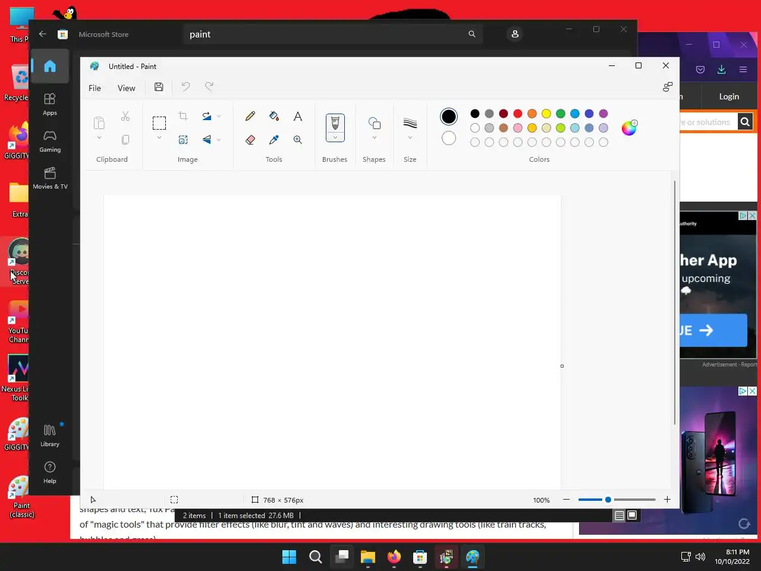Screen dimensions: 761x571
Task: Click the Windows Start button
Action: [290, 557]
